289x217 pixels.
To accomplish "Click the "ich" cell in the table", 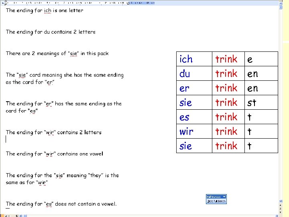I will [x=194, y=59].
